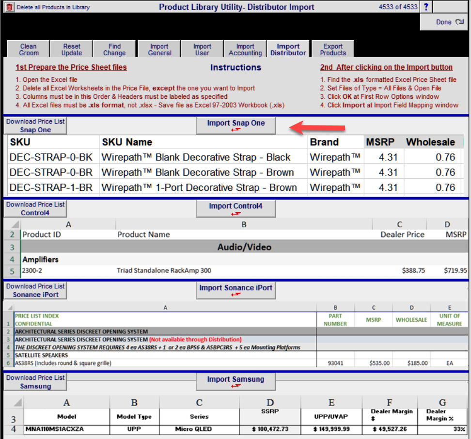The image size is (471, 439).
Task: Click the 'Dealer Margin %' header
Action: pyautogui.click(x=442, y=415)
